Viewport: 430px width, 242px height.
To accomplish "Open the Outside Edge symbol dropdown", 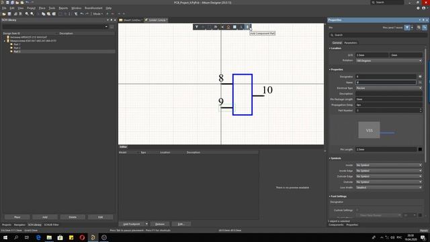I will [x=389, y=176].
